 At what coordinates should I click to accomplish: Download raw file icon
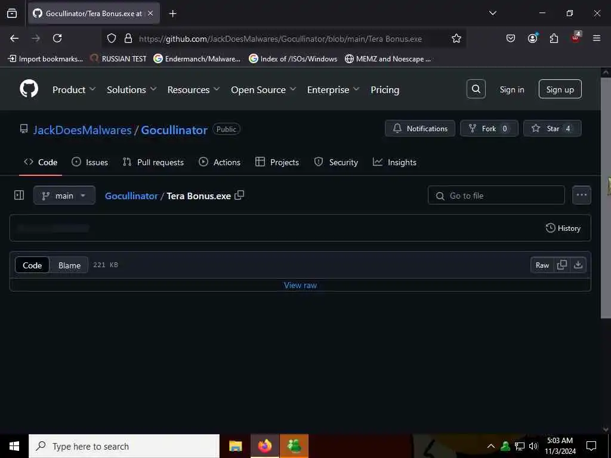578,265
